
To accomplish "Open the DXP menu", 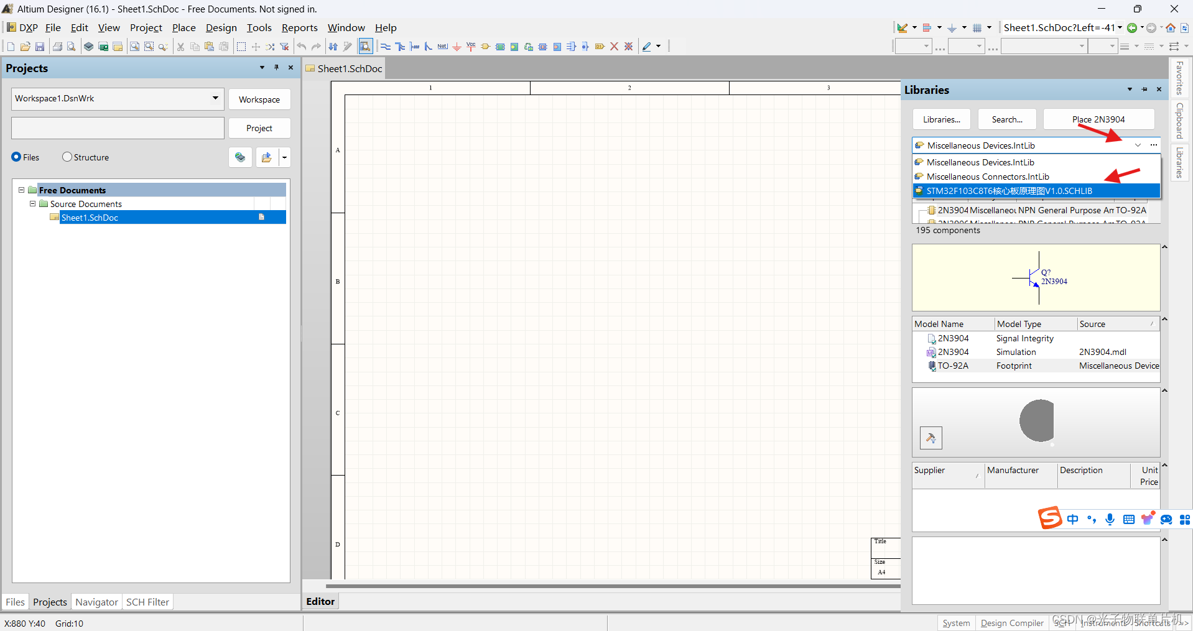I will tap(22, 28).
